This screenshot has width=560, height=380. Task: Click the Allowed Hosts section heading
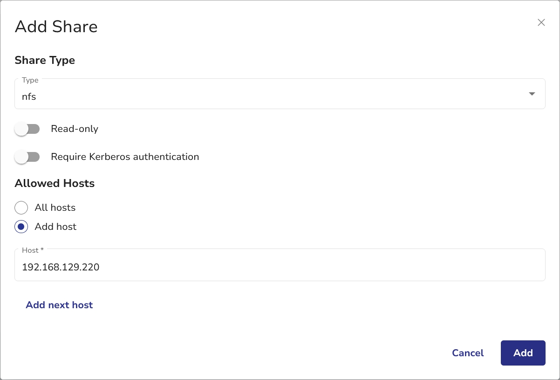pos(55,183)
